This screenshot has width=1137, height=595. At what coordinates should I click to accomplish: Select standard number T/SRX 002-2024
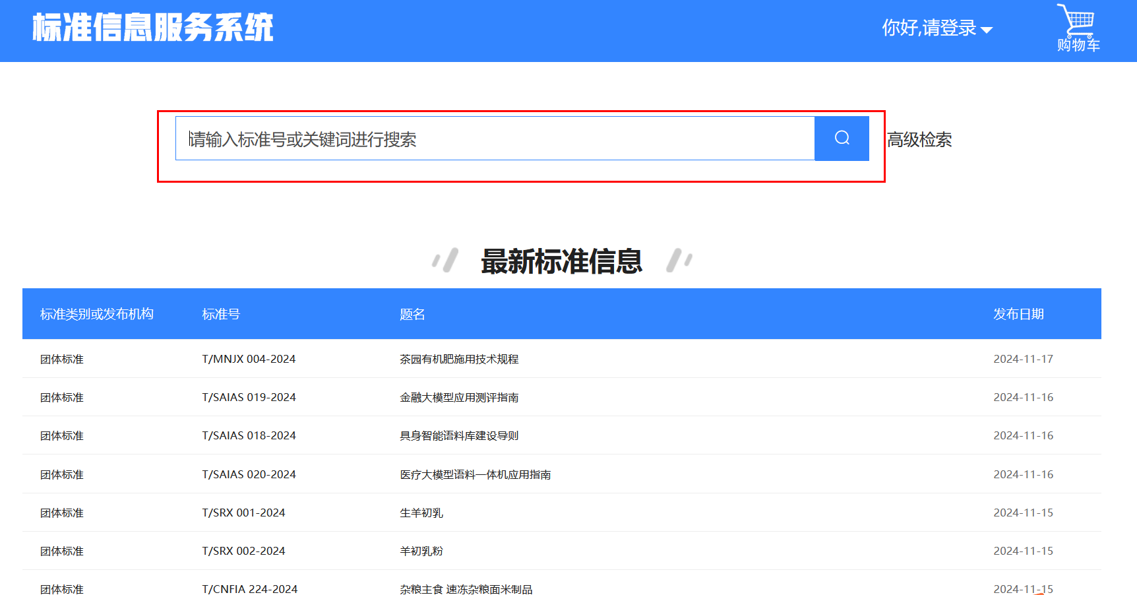tap(243, 551)
